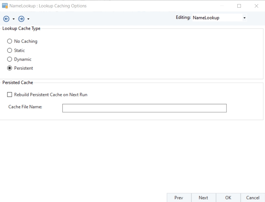Image resolution: width=265 pixels, height=202 pixels.
Task: Expand the back button history dropdown
Action: point(14,19)
